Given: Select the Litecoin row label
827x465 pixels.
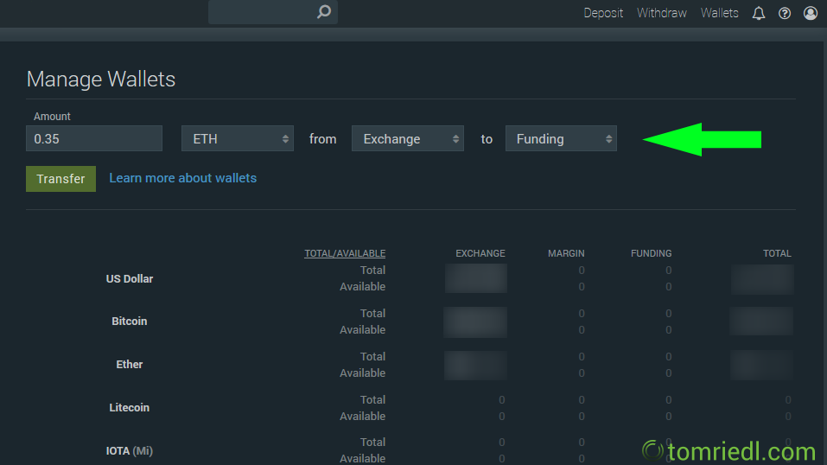Looking at the screenshot, I should point(130,407).
